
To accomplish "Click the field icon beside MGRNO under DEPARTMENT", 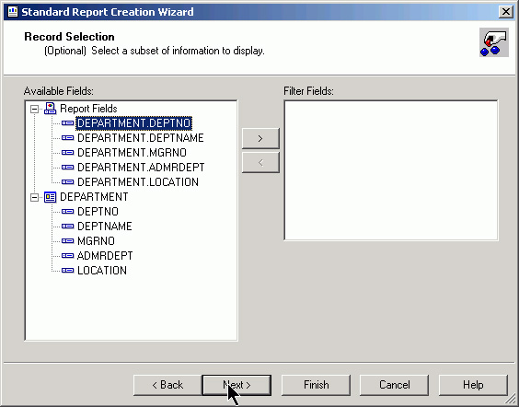I will pos(67,241).
